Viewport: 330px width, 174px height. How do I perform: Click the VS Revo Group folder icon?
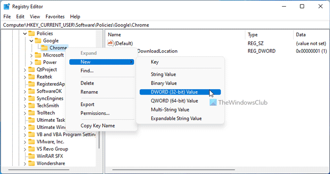point(32,149)
